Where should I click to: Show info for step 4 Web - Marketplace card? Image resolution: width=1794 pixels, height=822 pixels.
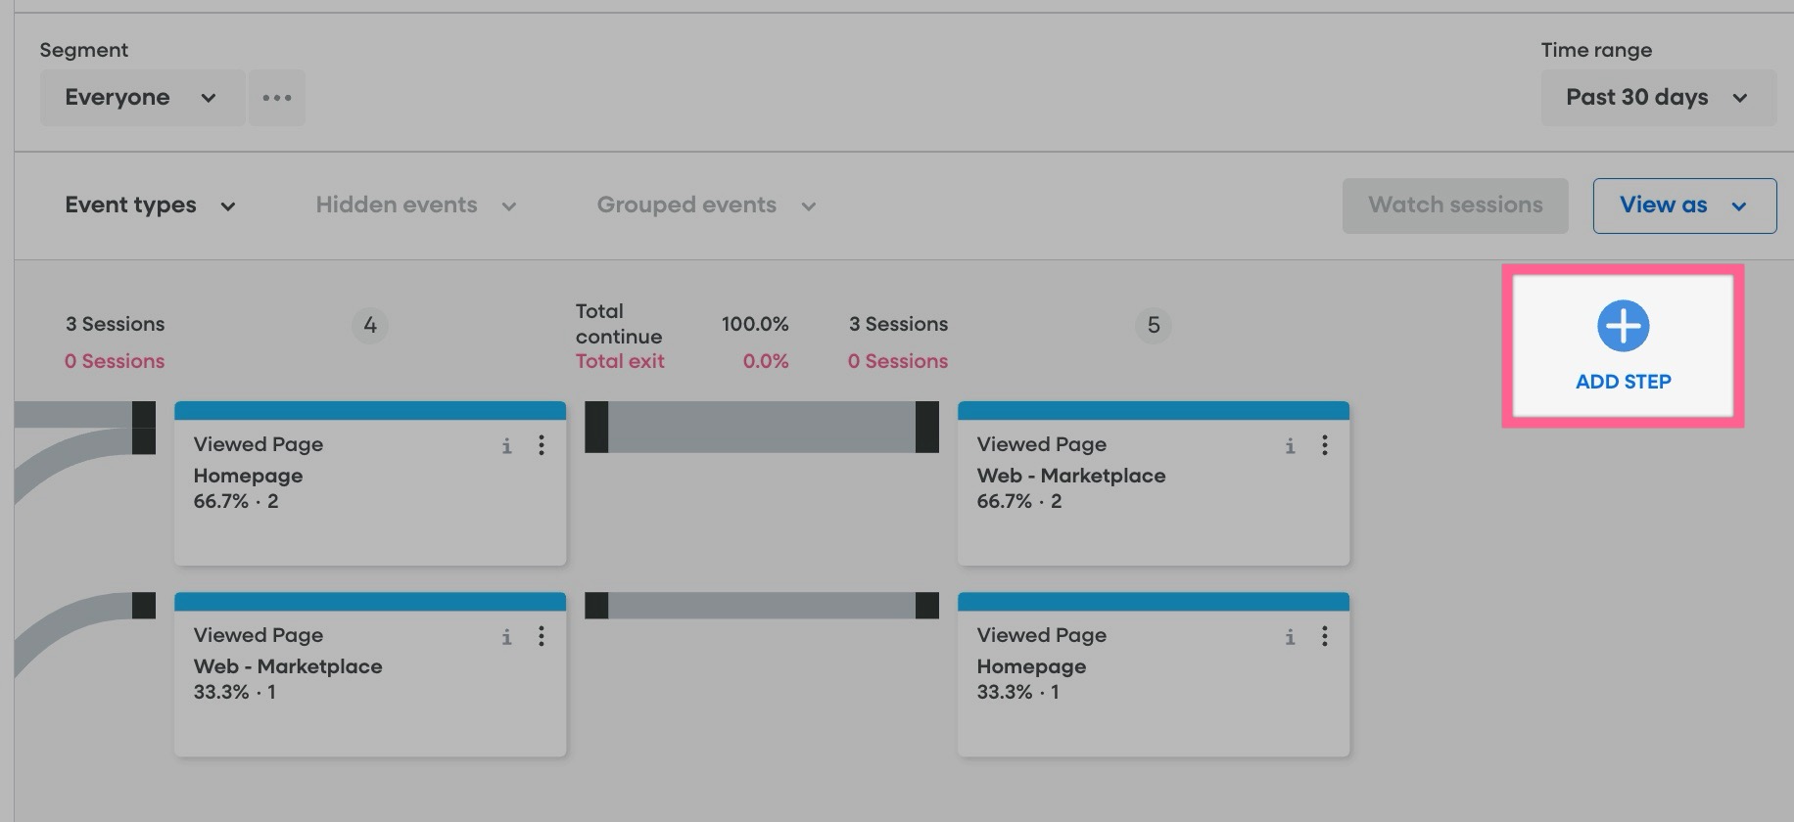click(506, 637)
